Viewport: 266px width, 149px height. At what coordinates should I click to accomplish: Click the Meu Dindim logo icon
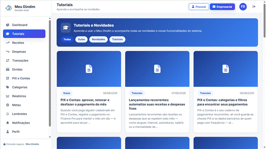pos(9,8)
